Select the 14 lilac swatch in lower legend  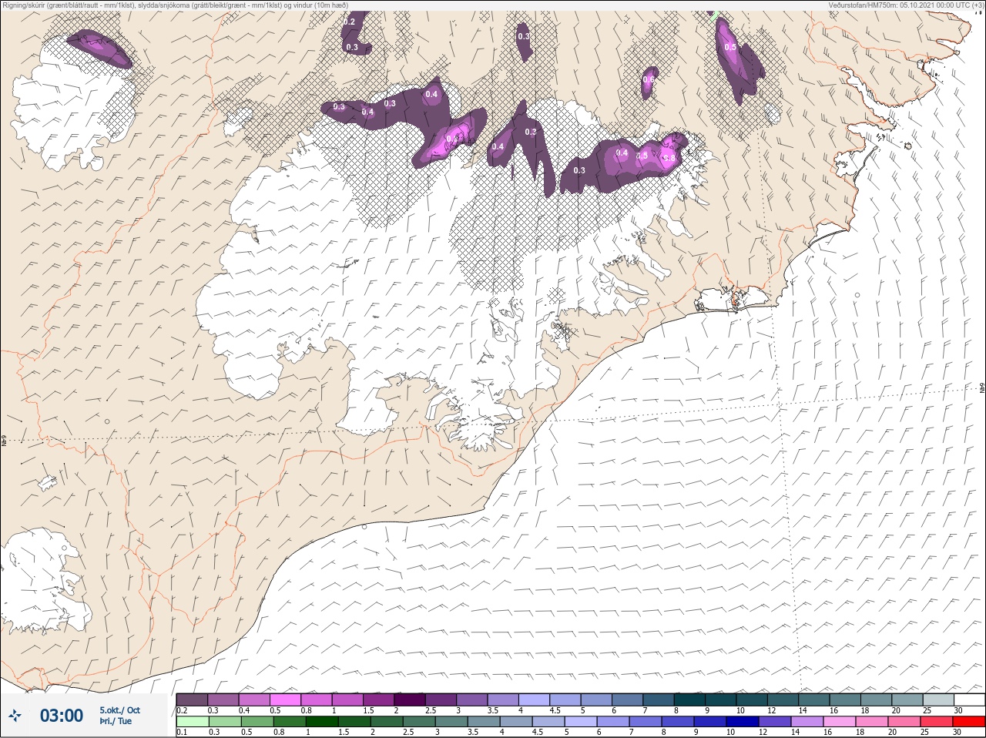[x=807, y=722]
